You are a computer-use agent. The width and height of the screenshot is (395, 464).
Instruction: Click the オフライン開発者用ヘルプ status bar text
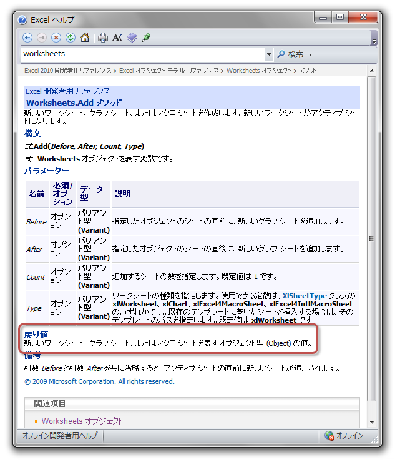click(x=60, y=436)
